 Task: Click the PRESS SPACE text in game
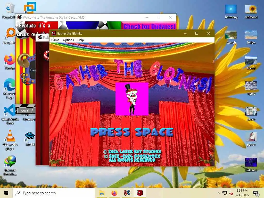(132, 132)
